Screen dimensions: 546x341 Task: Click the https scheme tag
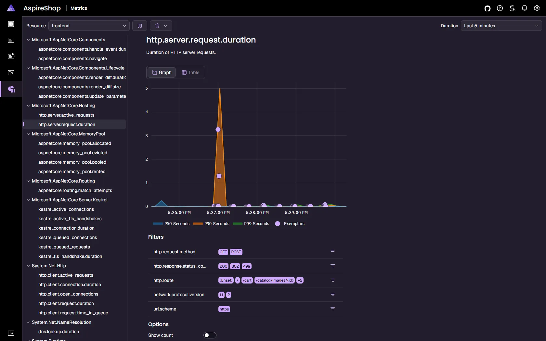(x=224, y=309)
